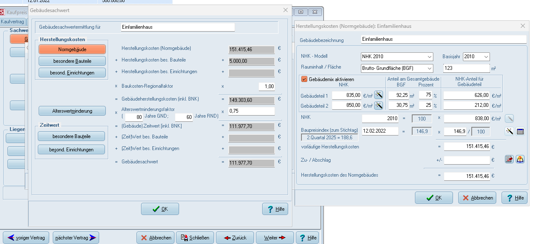Viewport: 537px width, 244px height.
Task: Expand the Basisjahr dropdown
Action: 476,57
